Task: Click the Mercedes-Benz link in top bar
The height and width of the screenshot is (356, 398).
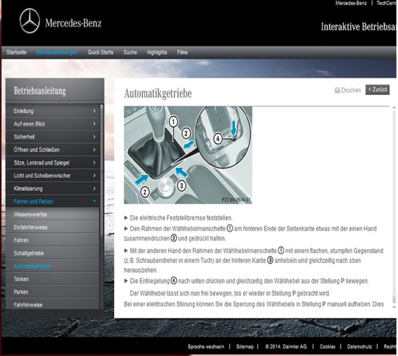Action: pos(351,3)
